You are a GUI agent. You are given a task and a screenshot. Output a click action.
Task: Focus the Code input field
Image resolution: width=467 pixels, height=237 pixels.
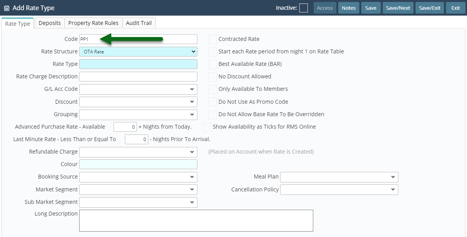(138, 39)
